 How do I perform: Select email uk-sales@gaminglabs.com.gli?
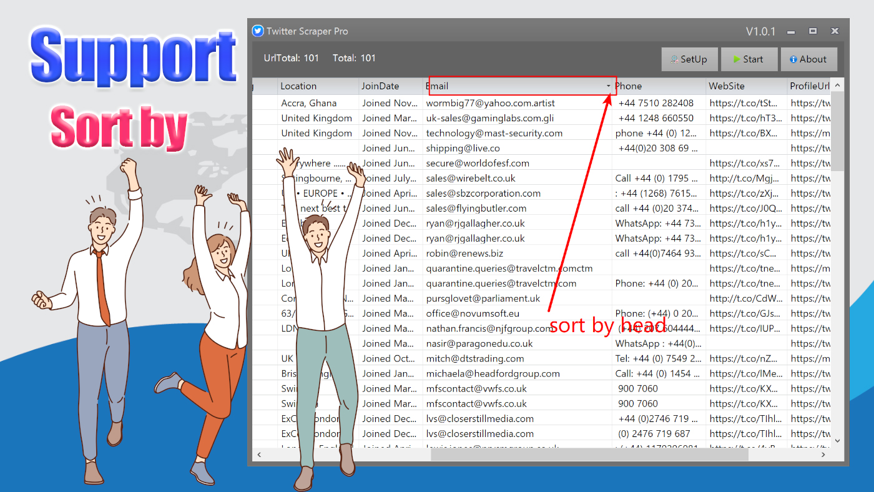[x=490, y=118]
